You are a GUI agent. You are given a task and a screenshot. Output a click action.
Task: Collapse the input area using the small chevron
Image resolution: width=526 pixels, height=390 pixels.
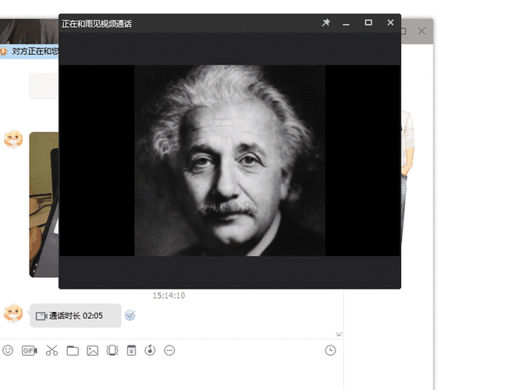[x=338, y=334]
